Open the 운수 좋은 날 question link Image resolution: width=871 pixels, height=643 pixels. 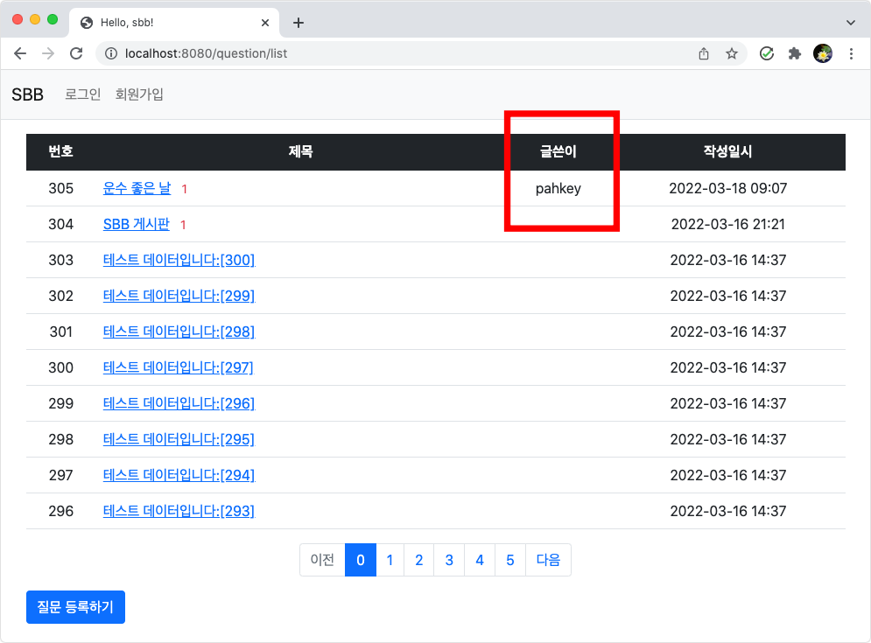137,188
